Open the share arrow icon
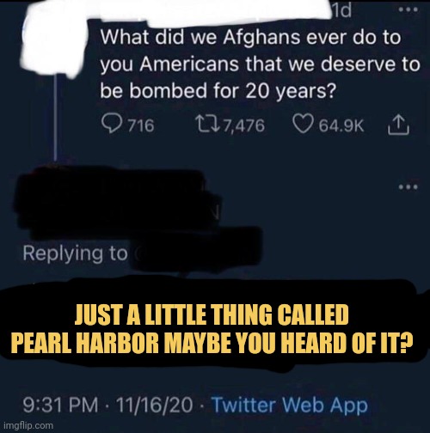This screenshot has width=430, height=433. (x=398, y=125)
